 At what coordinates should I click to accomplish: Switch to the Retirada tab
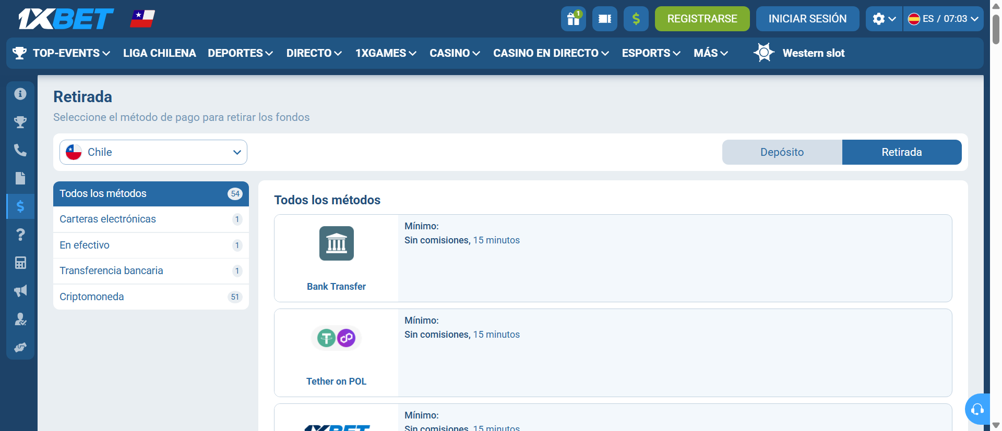pyautogui.click(x=902, y=152)
